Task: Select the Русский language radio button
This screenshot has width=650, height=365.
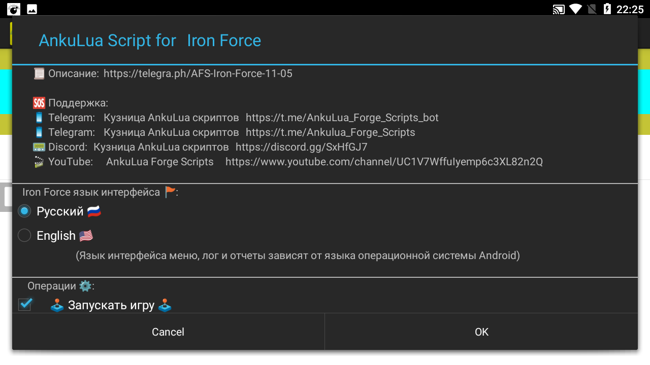Action: pos(24,211)
